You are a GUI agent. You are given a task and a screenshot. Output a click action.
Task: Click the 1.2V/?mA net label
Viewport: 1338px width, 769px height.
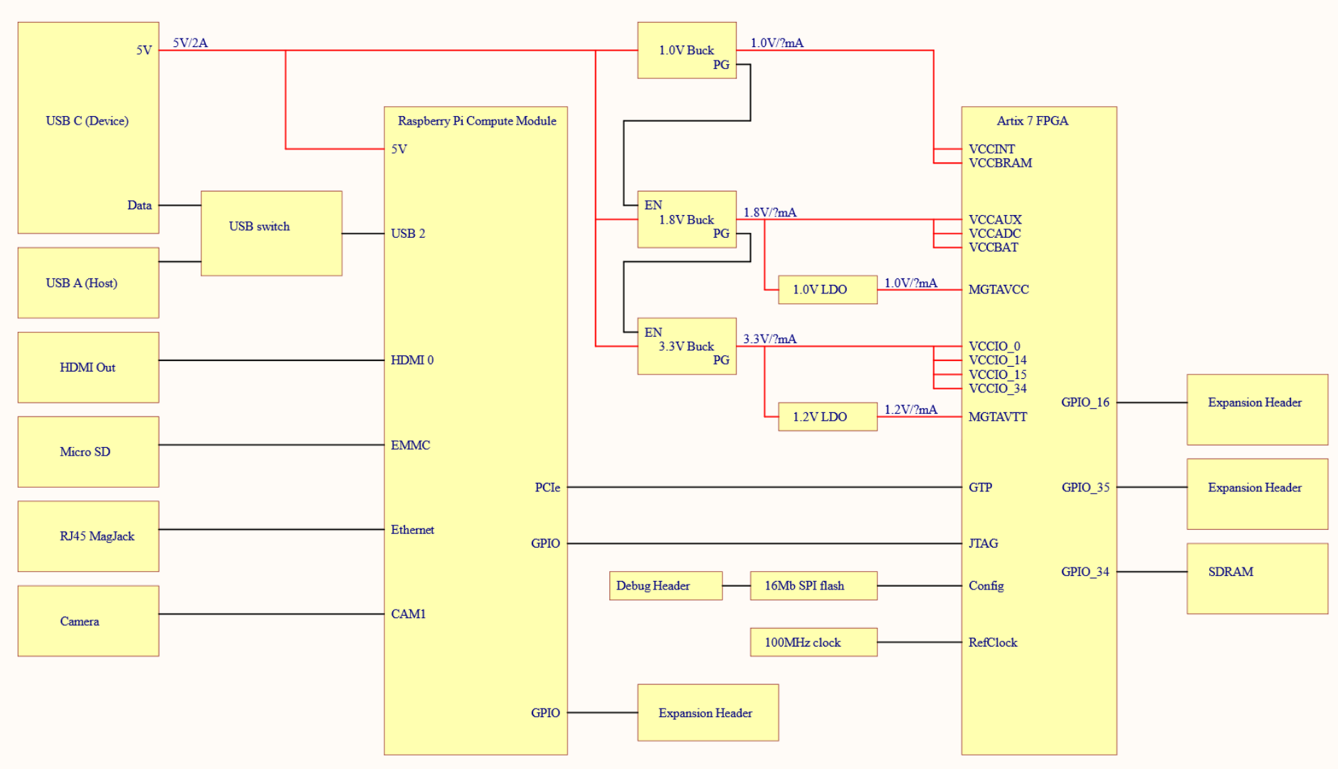point(910,409)
